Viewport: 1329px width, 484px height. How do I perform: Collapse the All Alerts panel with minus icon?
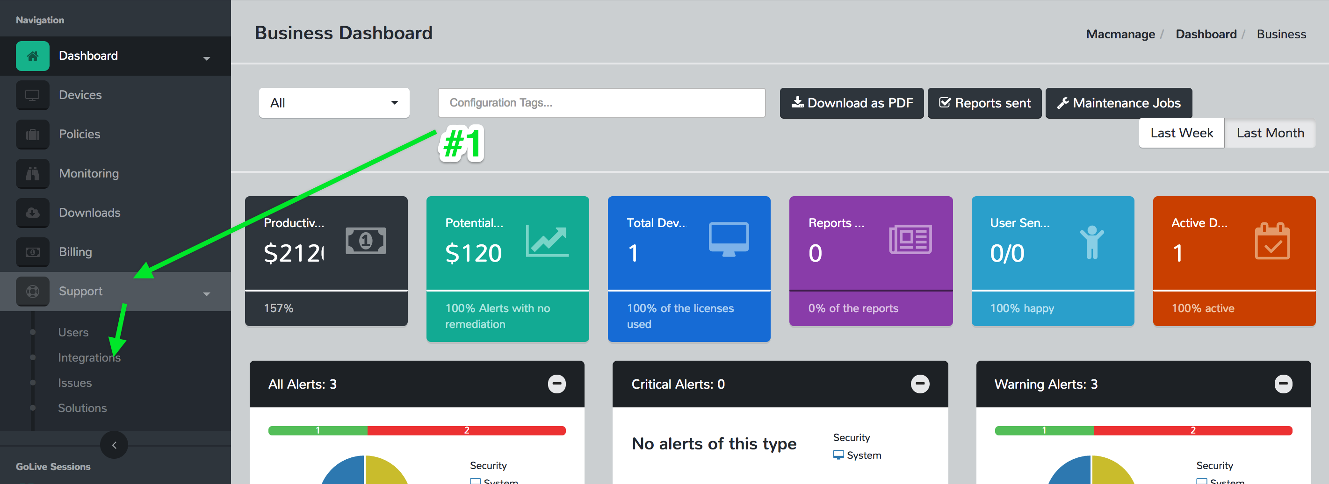pyautogui.click(x=556, y=384)
